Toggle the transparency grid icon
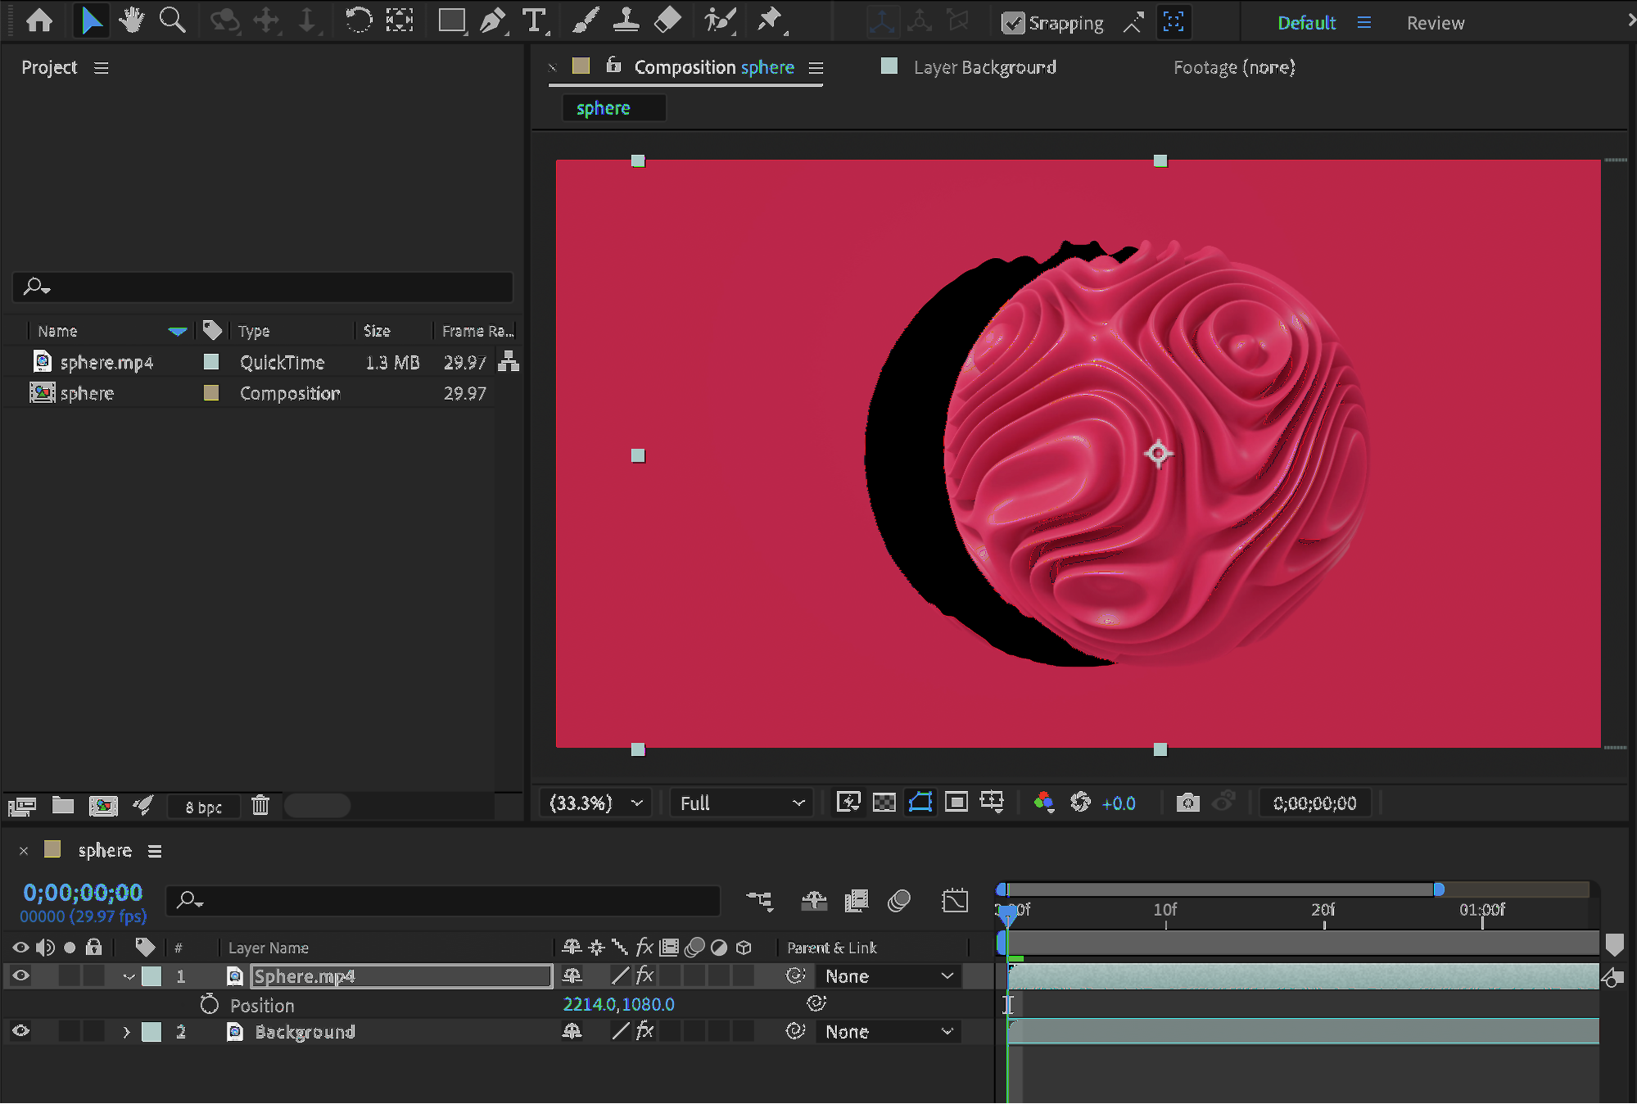Viewport: 1637px width, 1104px height. [x=884, y=803]
